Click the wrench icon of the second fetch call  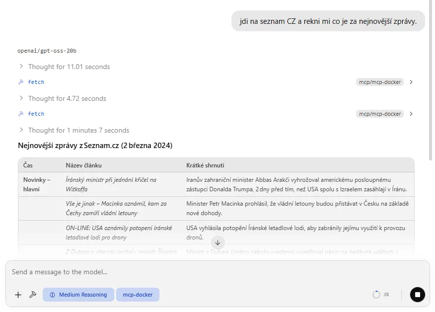tap(21, 114)
